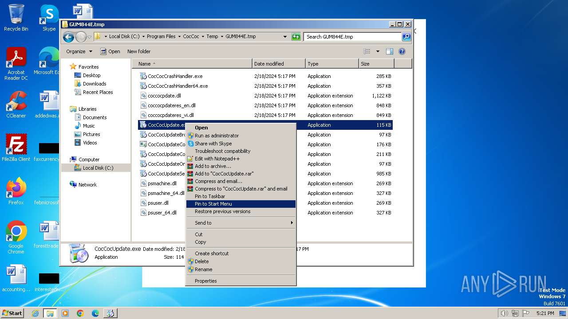The height and width of the screenshot is (319, 568).
Task: Click the search magnifier icon
Action: 406,37
